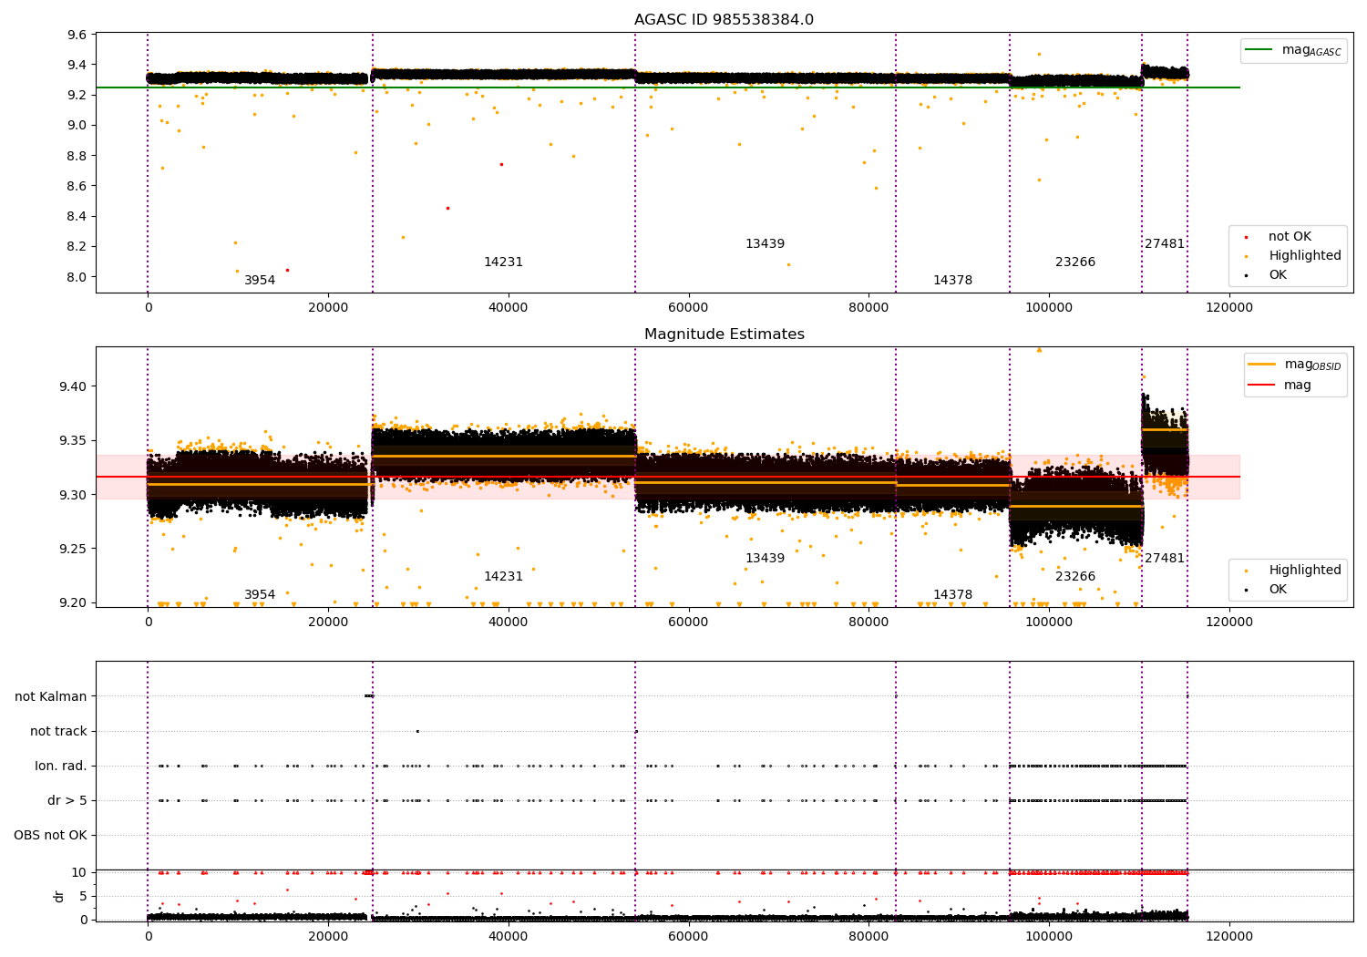Click obsid label 3954 in Magnitude Estimates plot
Image resolution: width=1367 pixels, height=957 pixels.
[x=260, y=595]
